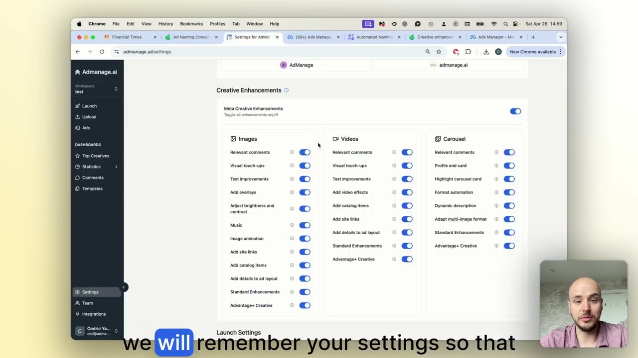Open Top Creatives dashboard

pos(95,156)
